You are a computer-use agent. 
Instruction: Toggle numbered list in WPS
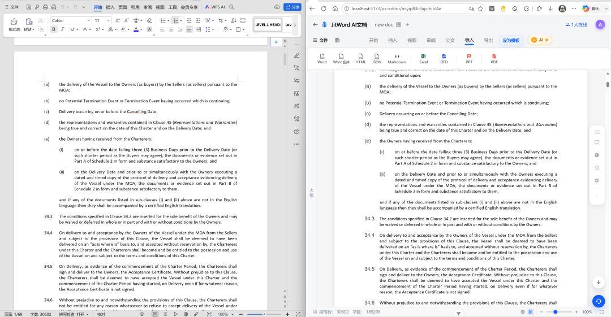(x=176, y=20)
